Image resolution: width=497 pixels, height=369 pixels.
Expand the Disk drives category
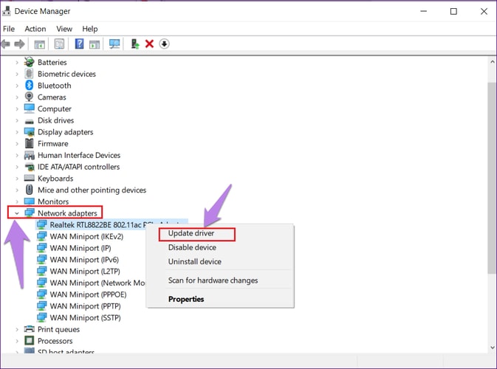click(x=17, y=121)
